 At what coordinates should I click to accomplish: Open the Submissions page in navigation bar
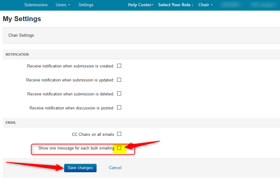coord(36,5)
